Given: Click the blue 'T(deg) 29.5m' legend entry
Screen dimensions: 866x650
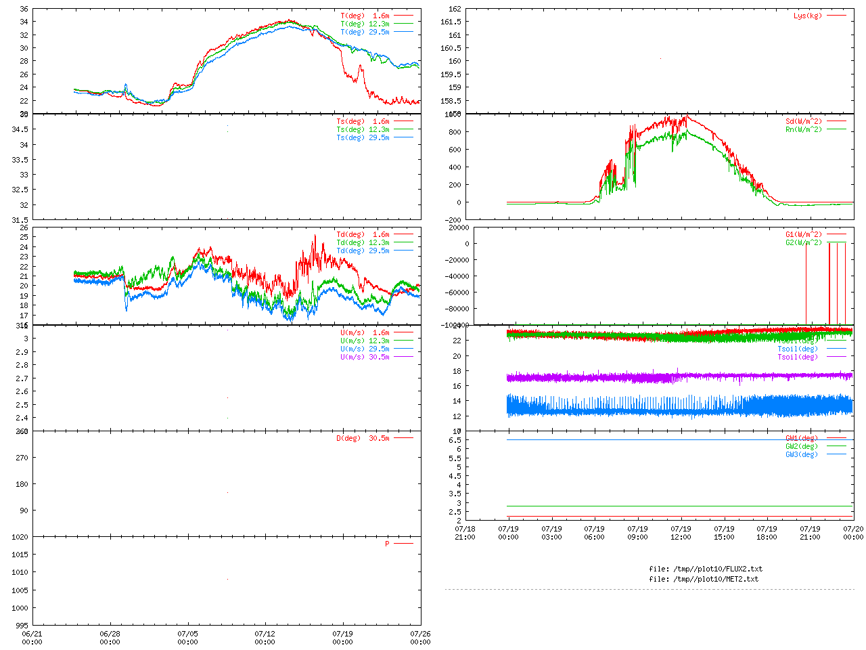Looking at the screenshot, I should click(x=376, y=32).
